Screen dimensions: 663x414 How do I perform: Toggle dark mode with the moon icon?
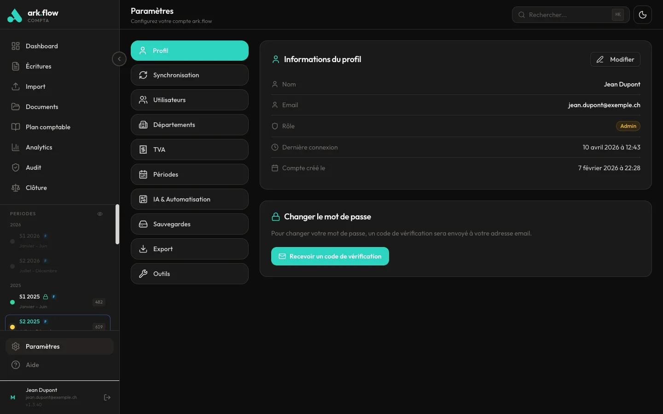coord(643,14)
